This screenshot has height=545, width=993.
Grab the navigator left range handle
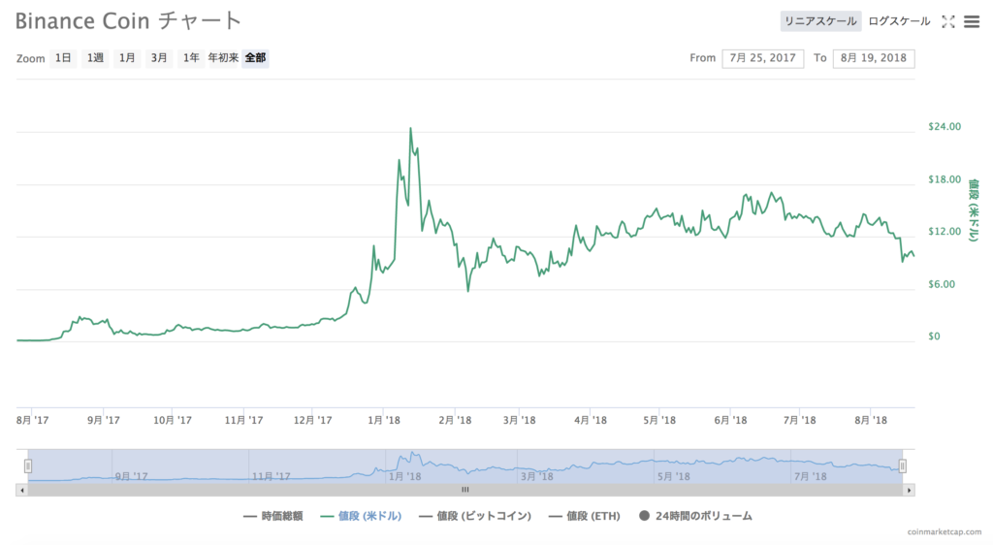pos(28,466)
